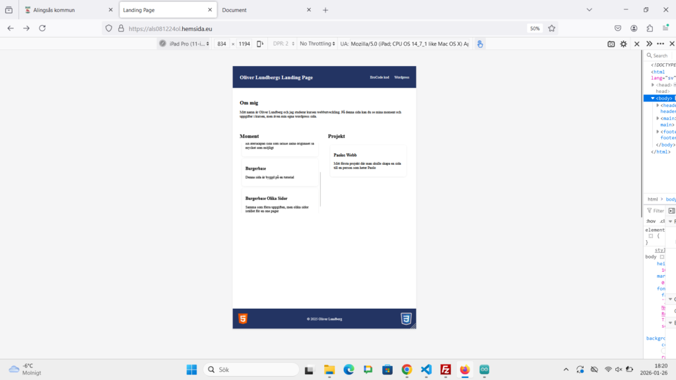This screenshot has height=380, width=676.
Task: Open the No Throttling dropdown
Action: (316, 44)
